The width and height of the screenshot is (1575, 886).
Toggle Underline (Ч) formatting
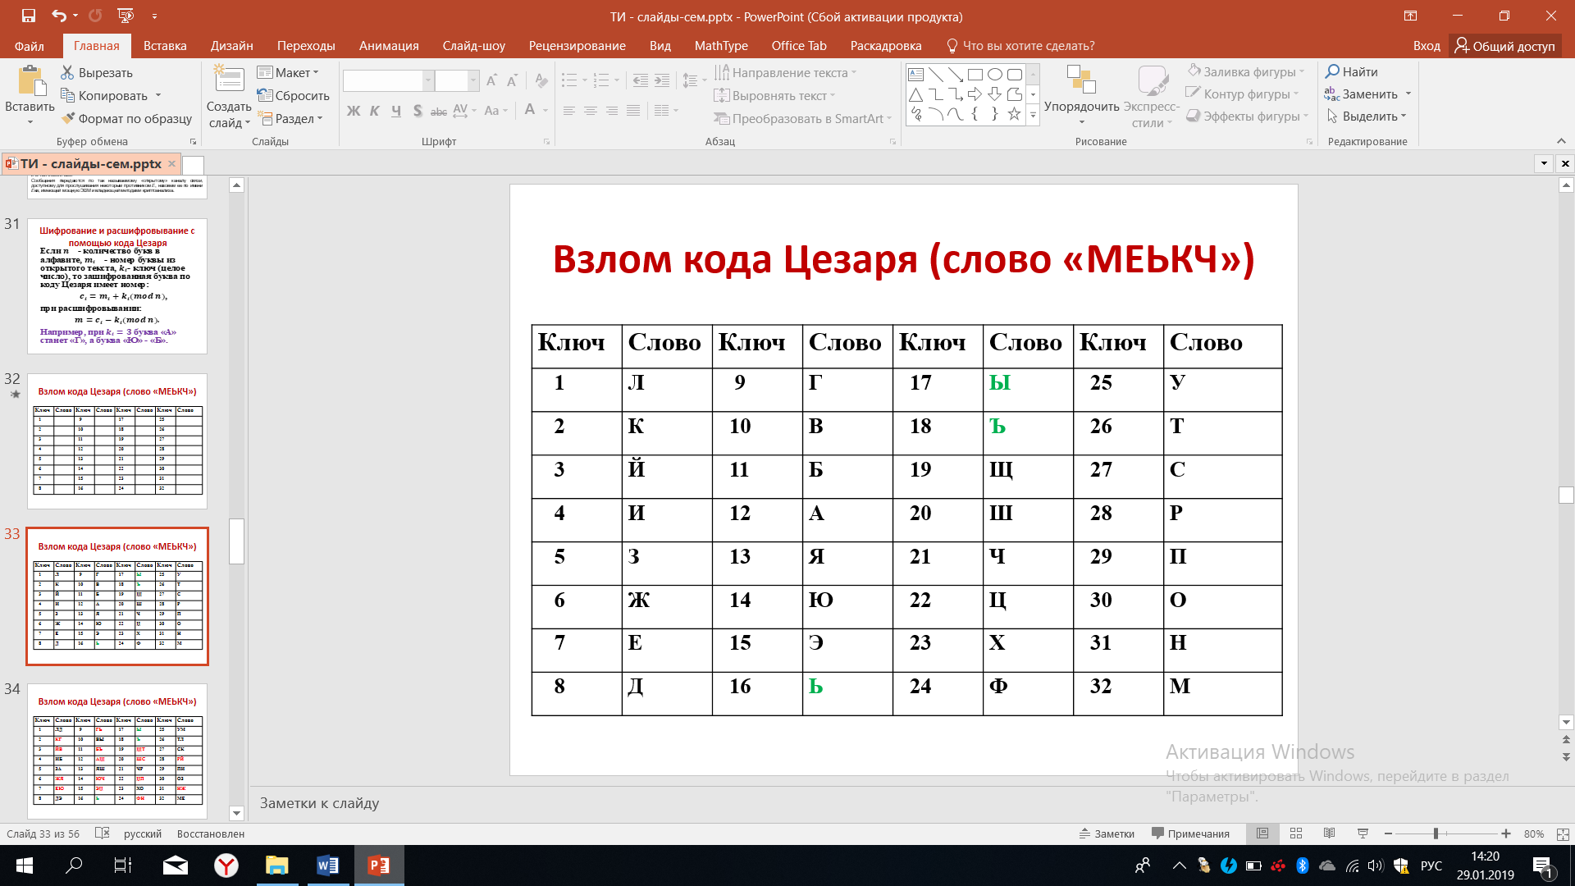(x=396, y=111)
